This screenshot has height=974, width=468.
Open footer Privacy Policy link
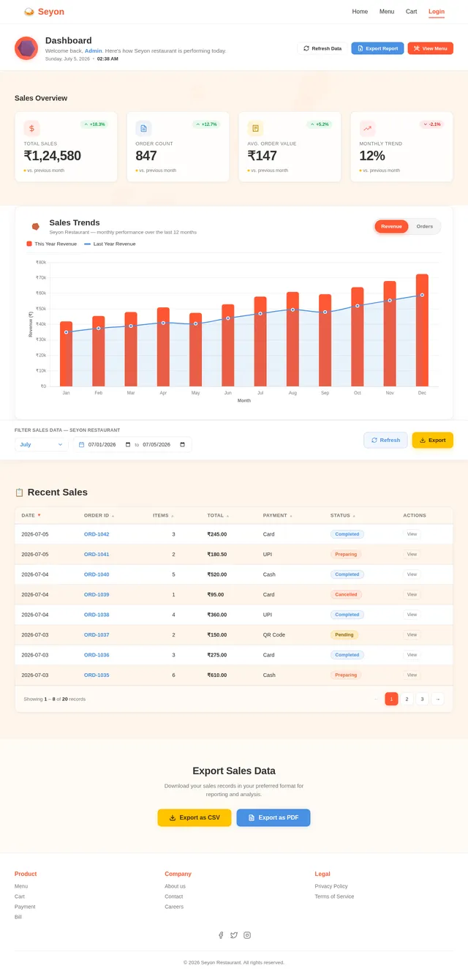(331, 886)
